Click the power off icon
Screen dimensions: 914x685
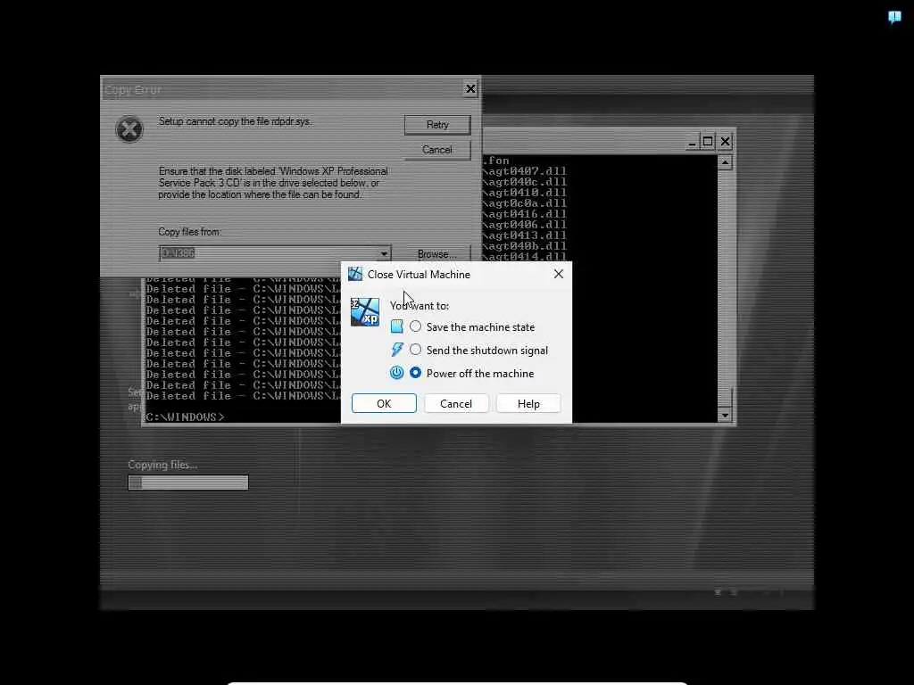point(397,373)
